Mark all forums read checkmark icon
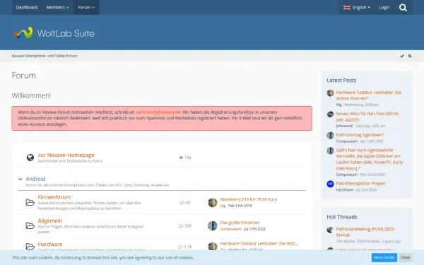The height and width of the screenshot is (265, 424). [402, 56]
